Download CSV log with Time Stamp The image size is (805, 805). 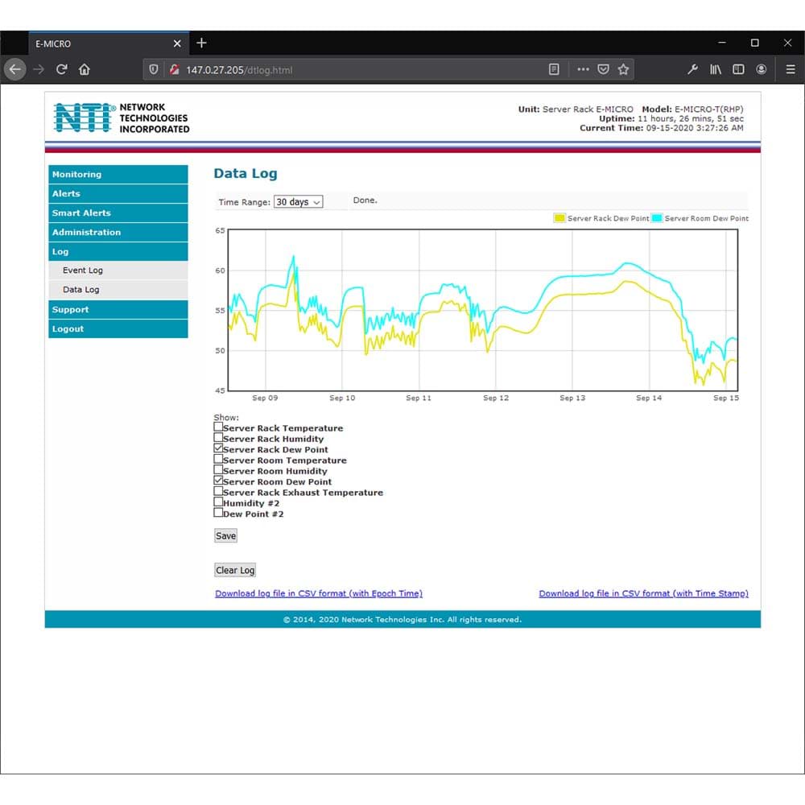[x=644, y=593]
